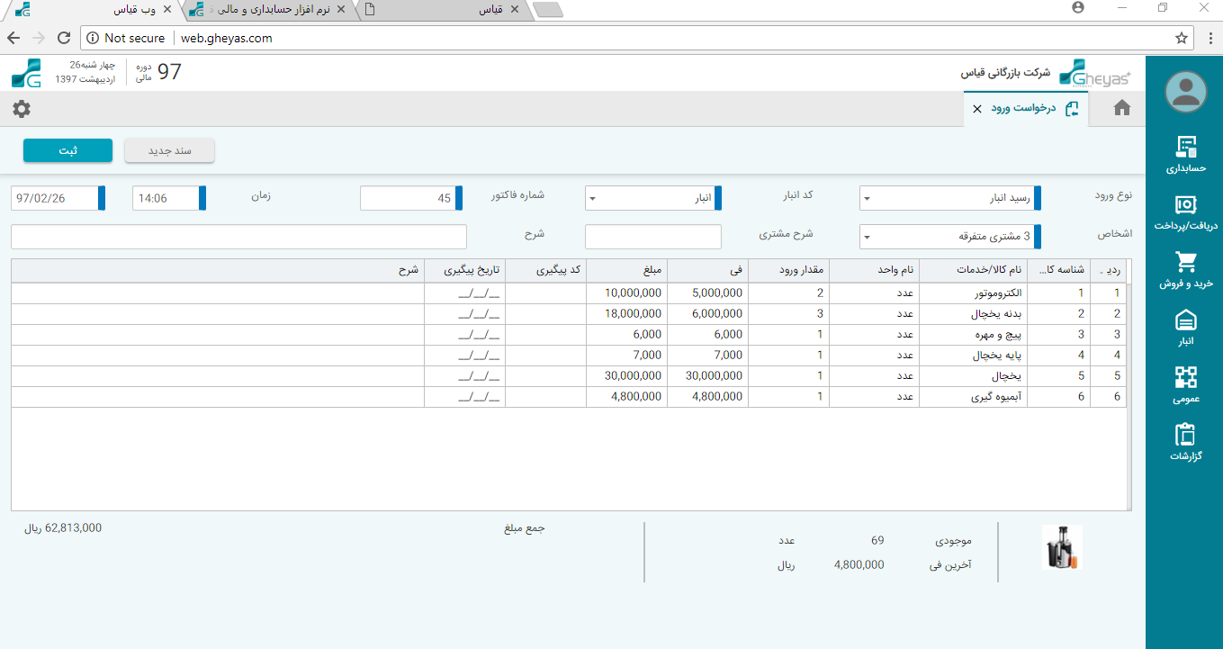Open the گزارشات reports clipboard icon
Screen dimensions: 1223x649
[1185, 435]
